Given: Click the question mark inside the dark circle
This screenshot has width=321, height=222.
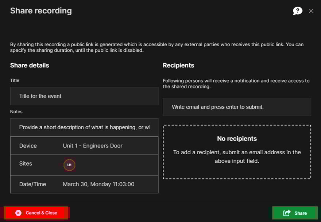Looking at the screenshot, I should pos(298,11).
